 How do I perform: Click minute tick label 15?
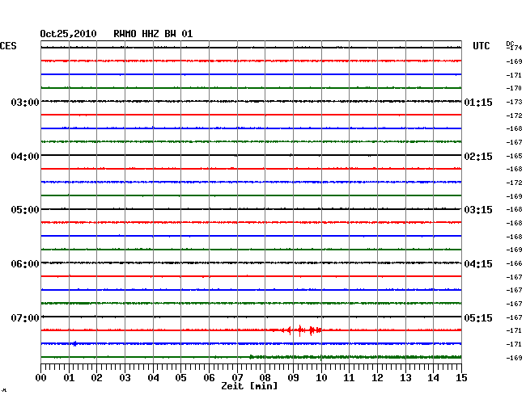[461, 378]
